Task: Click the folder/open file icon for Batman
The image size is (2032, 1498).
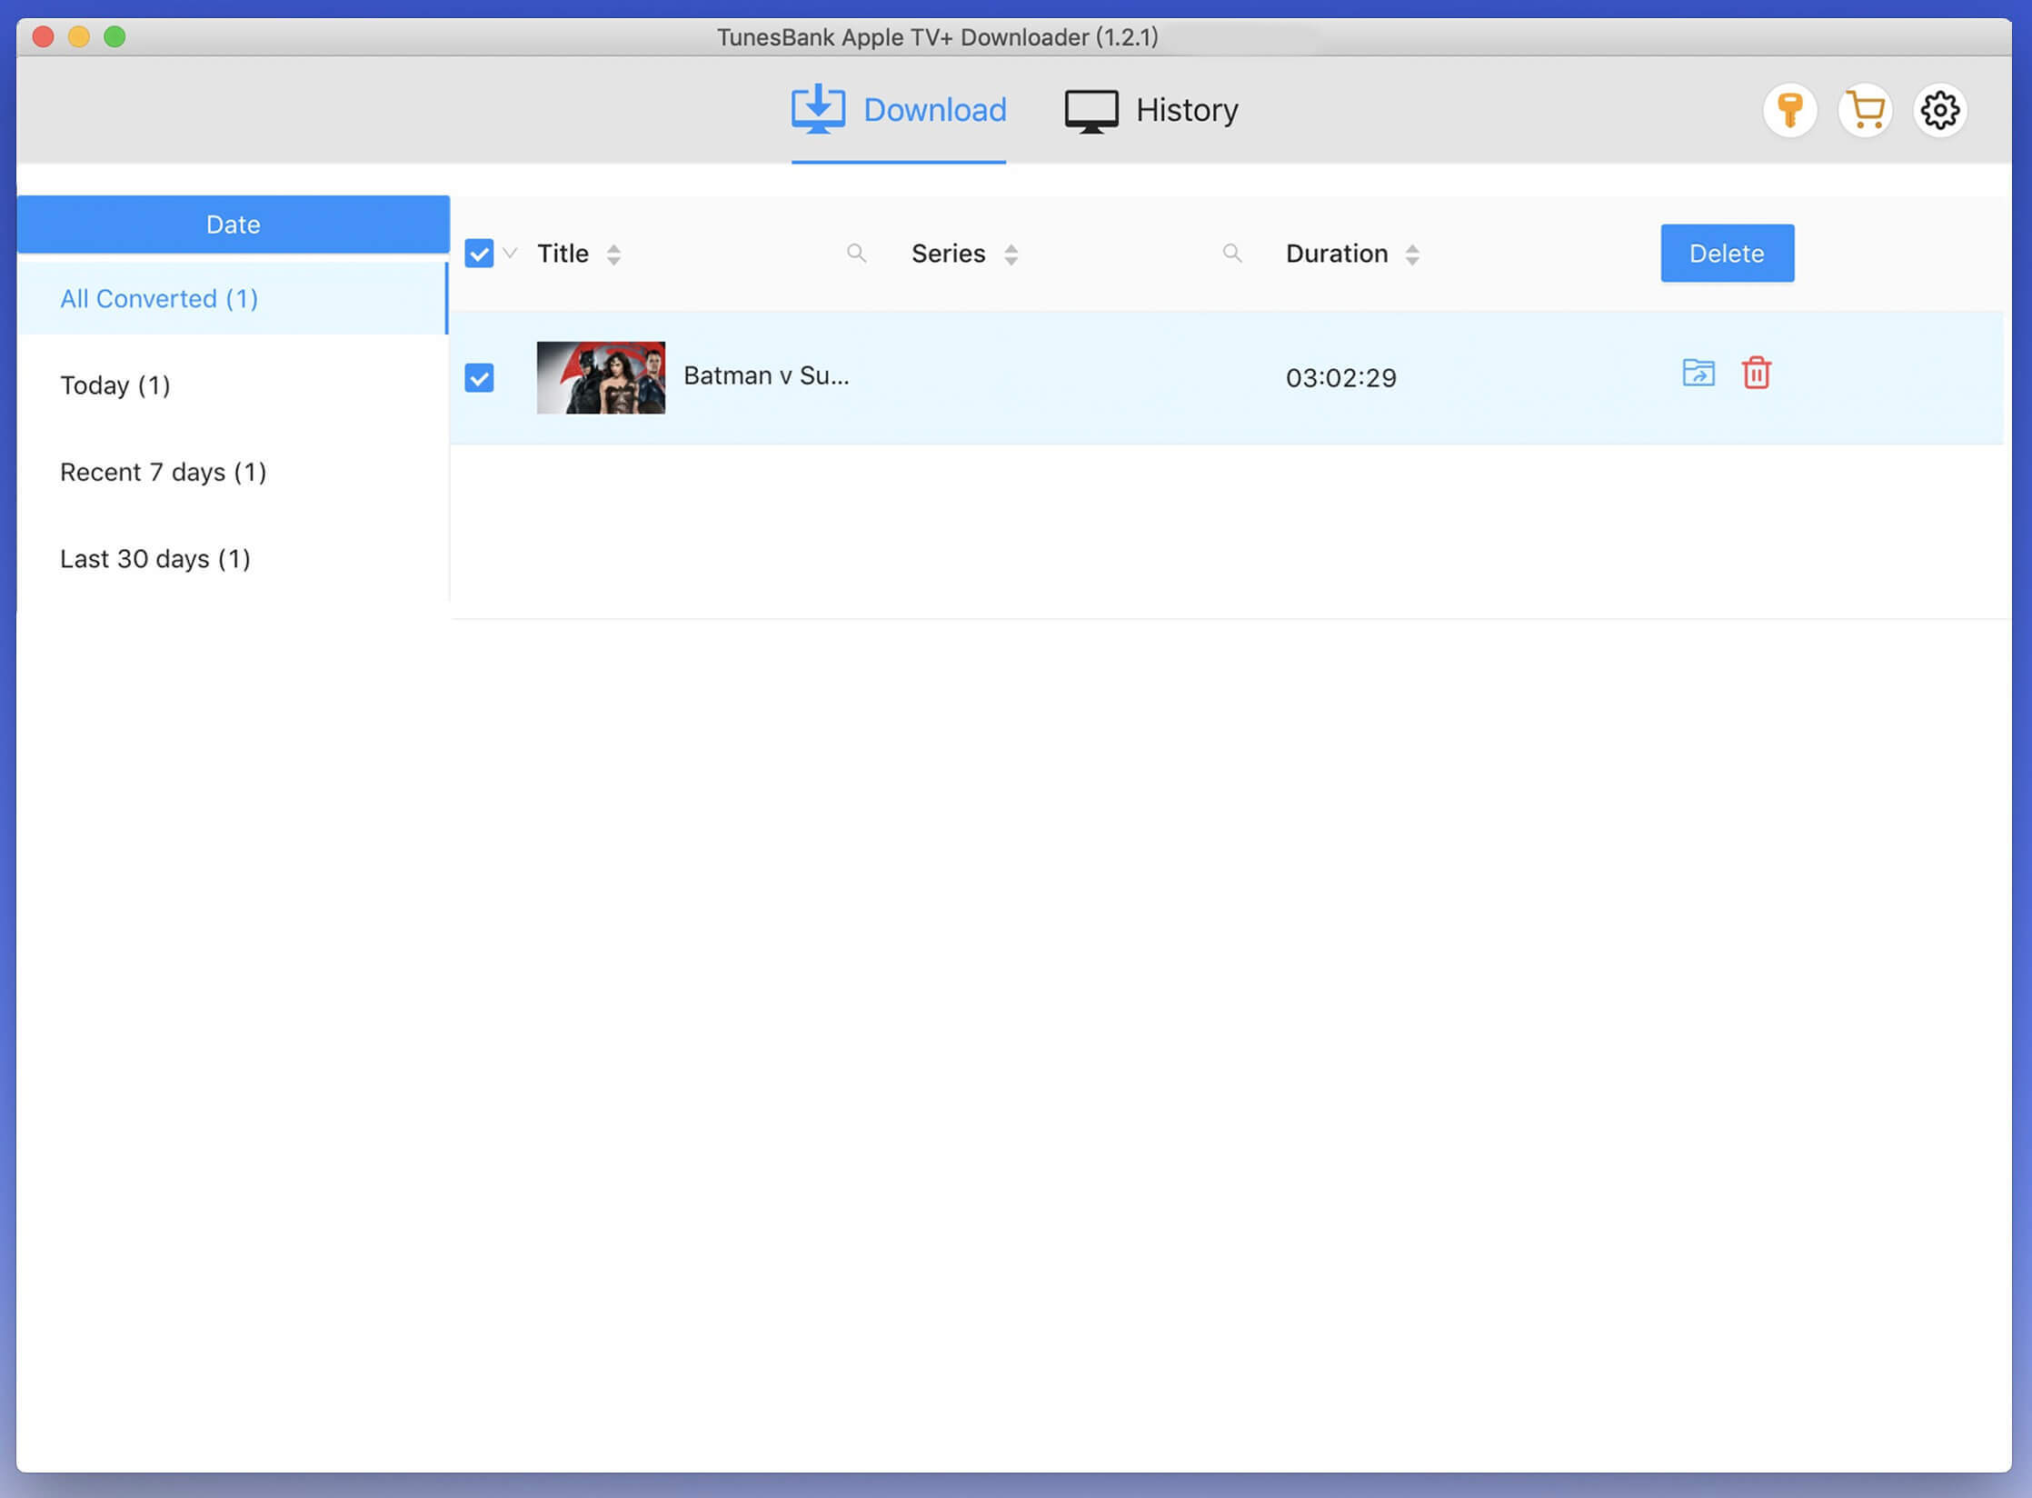Action: point(1698,374)
